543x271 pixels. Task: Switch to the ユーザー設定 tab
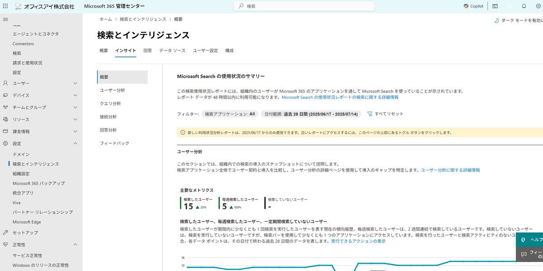point(205,51)
